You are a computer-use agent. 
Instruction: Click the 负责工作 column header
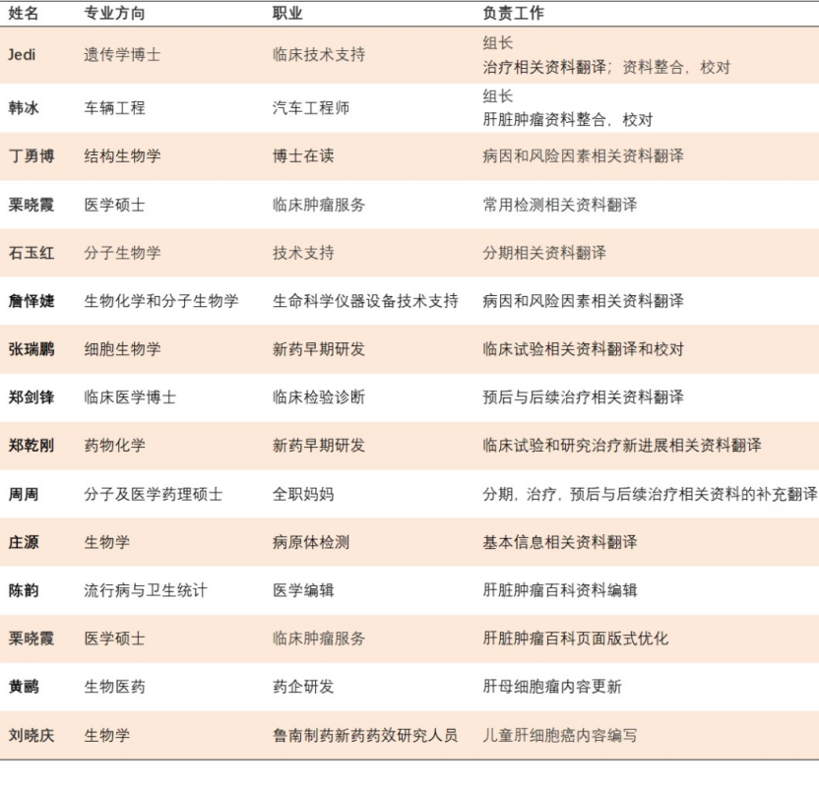(x=513, y=15)
